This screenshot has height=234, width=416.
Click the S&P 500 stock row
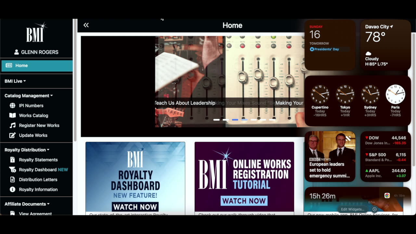386,157
